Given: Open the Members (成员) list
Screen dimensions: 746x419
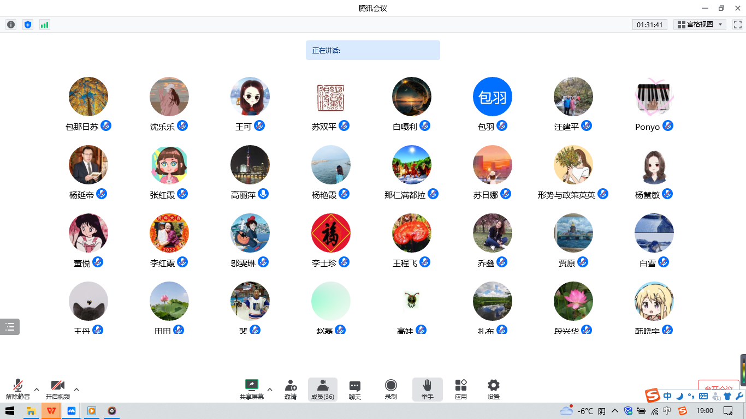Looking at the screenshot, I should [x=323, y=389].
